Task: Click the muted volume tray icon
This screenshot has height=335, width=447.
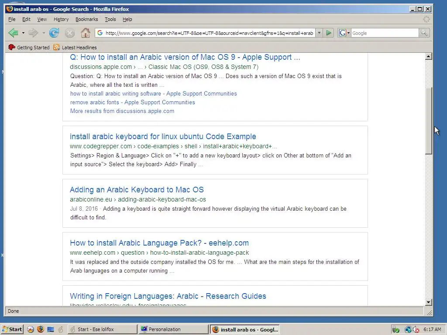Action: [416, 330]
